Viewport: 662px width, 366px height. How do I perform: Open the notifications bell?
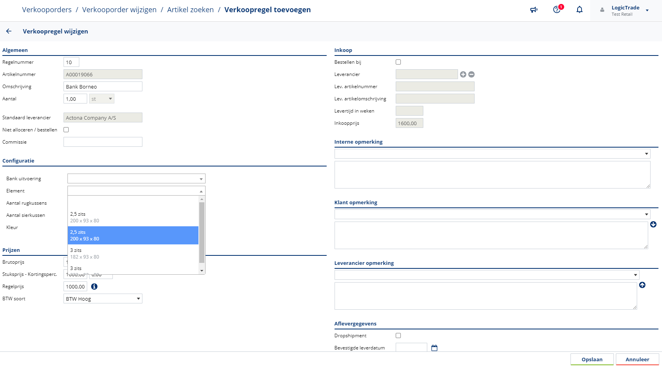579,10
